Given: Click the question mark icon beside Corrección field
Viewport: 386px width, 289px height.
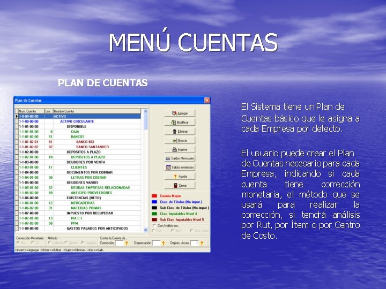Looking at the screenshot, I should (x=127, y=244).
